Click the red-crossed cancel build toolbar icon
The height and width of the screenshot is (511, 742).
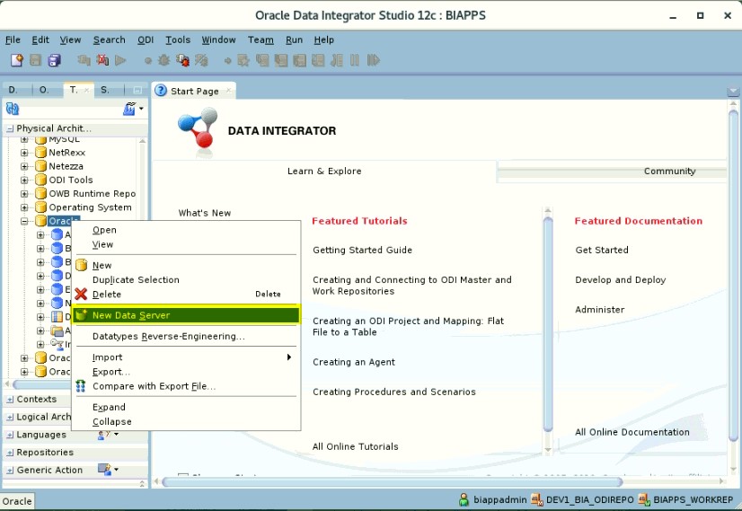pos(102,60)
